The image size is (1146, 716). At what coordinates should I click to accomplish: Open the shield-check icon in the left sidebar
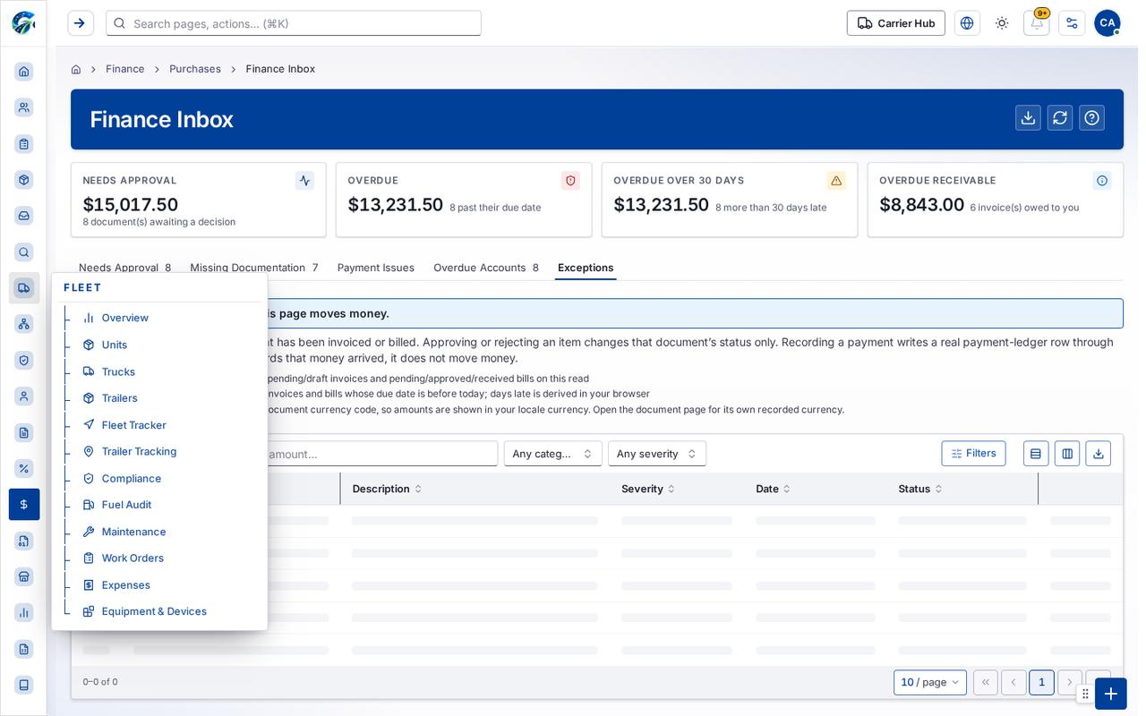[24, 360]
